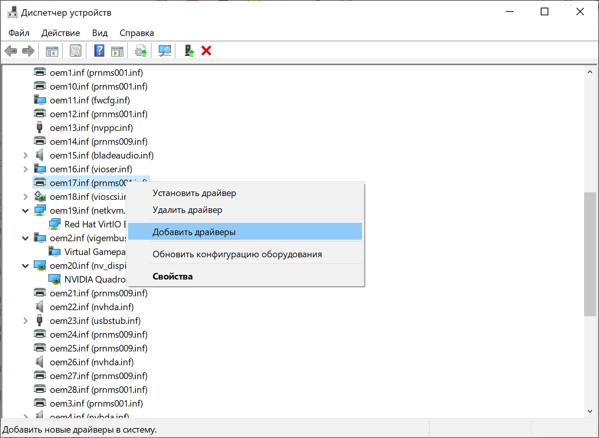Image resolution: width=599 pixels, height=438 pixels.
Task: Click the display icon beside NVIDIA Quadro
Action: (55, 279)
